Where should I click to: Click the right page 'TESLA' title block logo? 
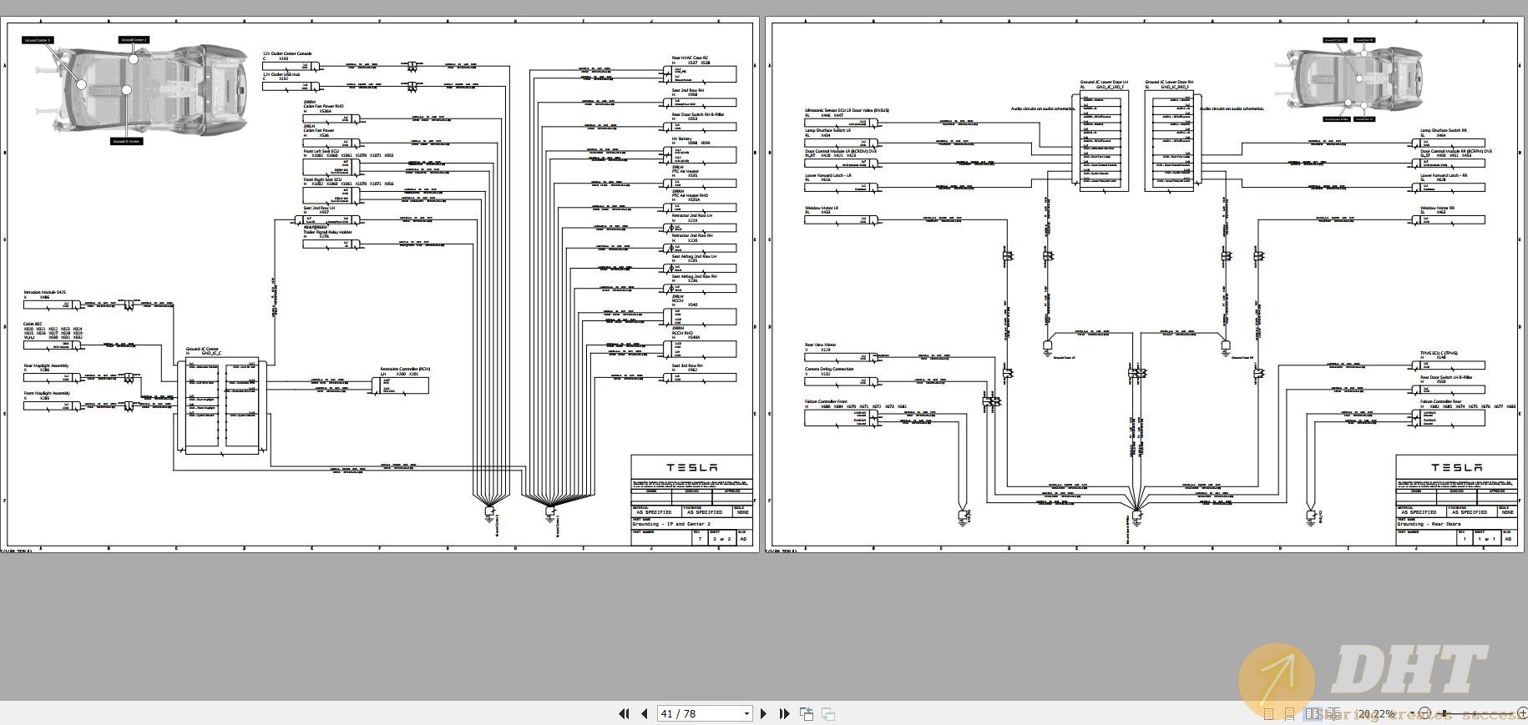1457,467
